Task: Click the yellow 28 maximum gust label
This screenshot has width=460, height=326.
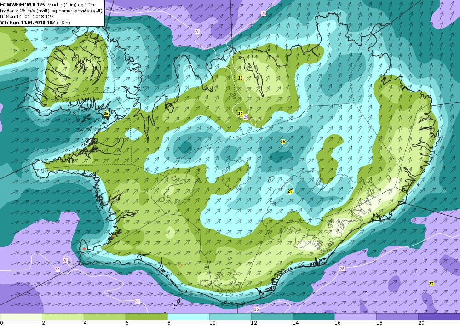Action: 240,78
